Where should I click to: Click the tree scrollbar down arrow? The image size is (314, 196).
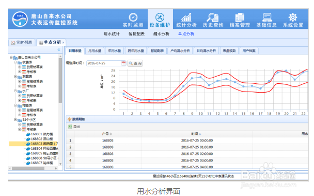coord(60,164)
